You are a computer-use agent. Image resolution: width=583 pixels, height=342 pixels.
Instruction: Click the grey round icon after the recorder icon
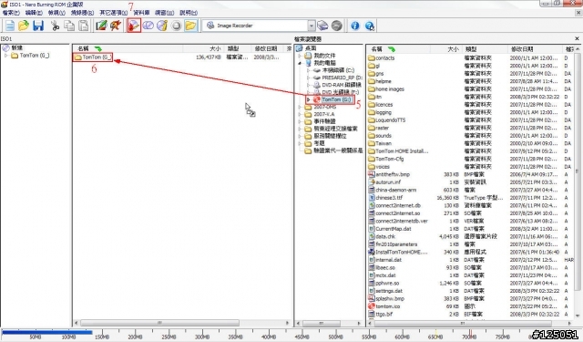click(x=337, y=26)
